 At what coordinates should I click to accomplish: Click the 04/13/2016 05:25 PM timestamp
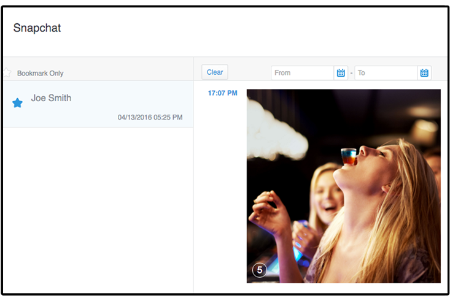point(150,117)
